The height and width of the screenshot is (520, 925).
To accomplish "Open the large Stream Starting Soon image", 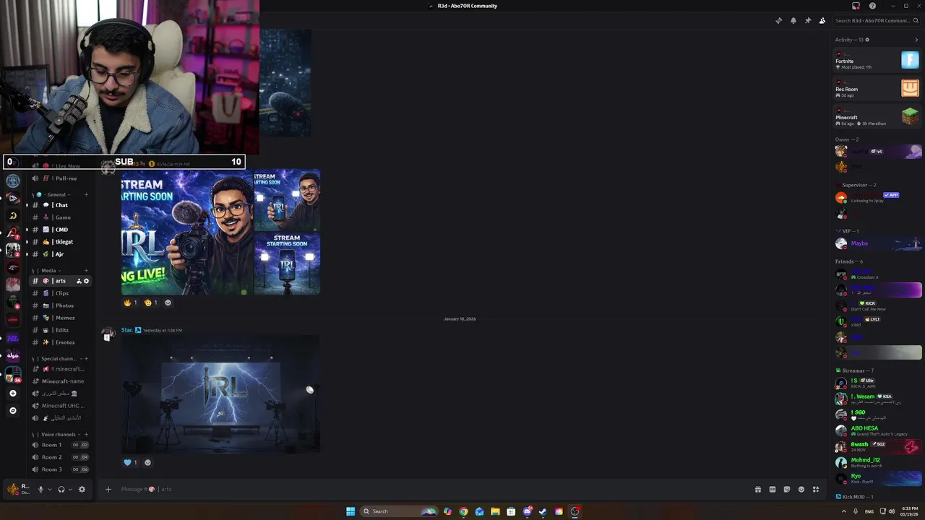I will point(187,232).
